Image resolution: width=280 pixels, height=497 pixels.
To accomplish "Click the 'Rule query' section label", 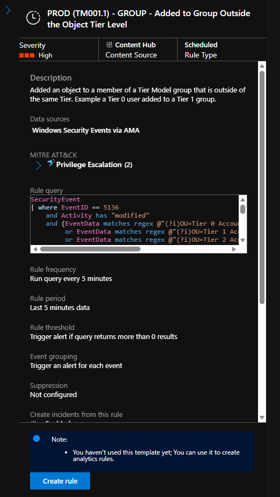I will tap(47, 191).
